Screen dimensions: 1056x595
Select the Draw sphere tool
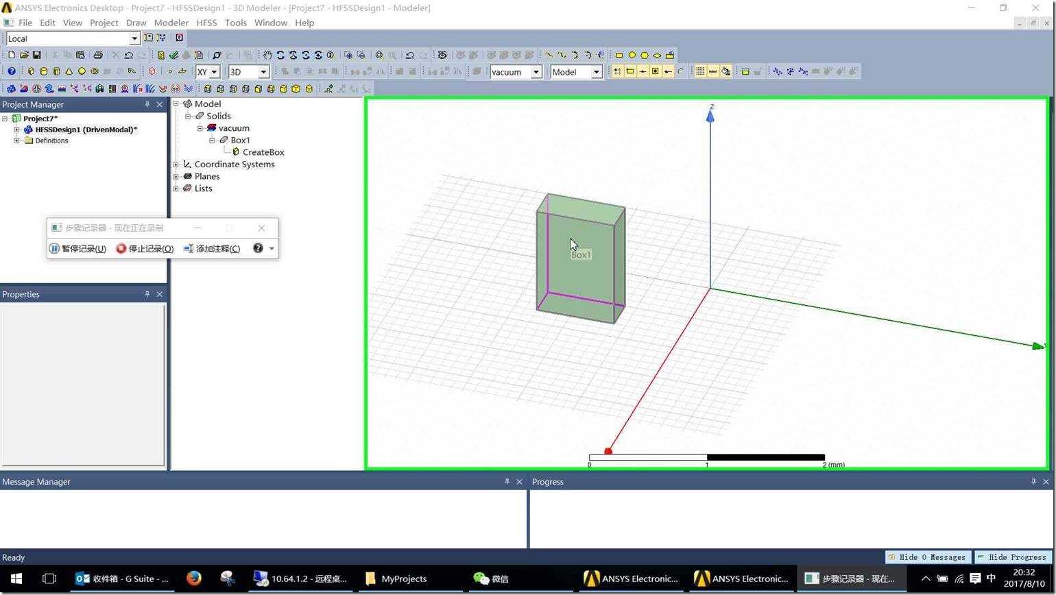(x=82, y=71)
